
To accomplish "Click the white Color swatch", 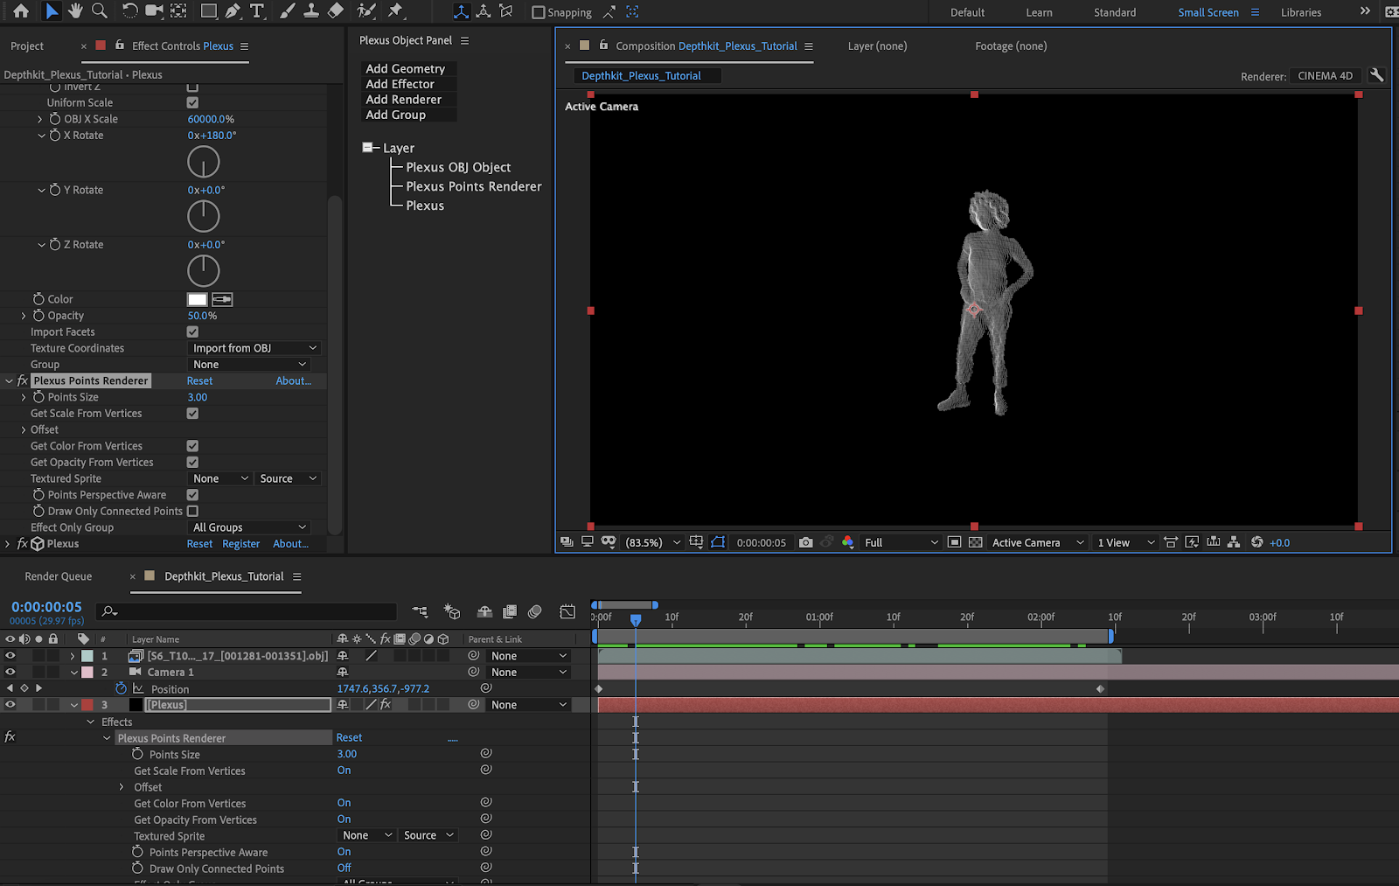I will point(198,299).
